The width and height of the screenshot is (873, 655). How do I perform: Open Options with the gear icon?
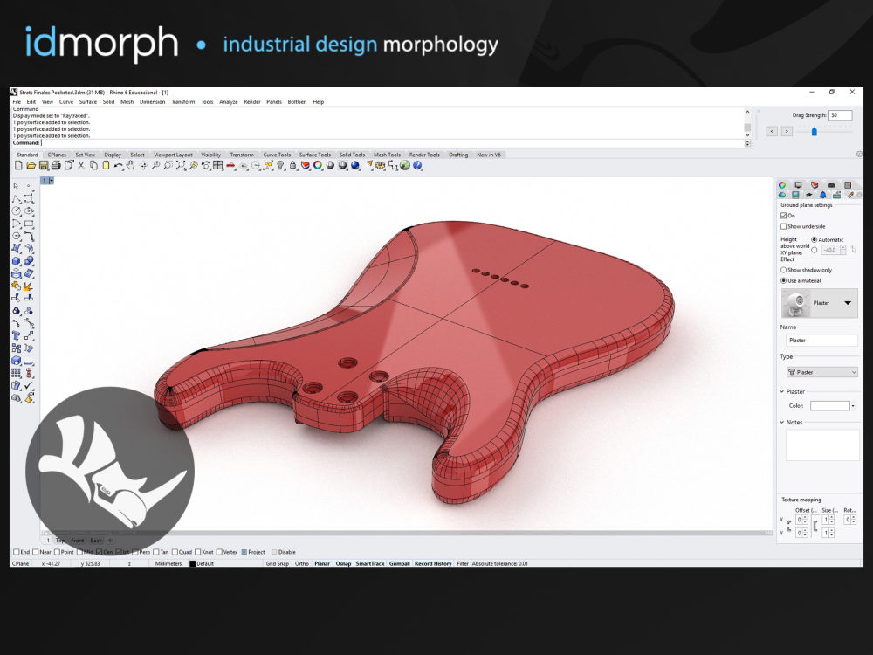[380, 165]
